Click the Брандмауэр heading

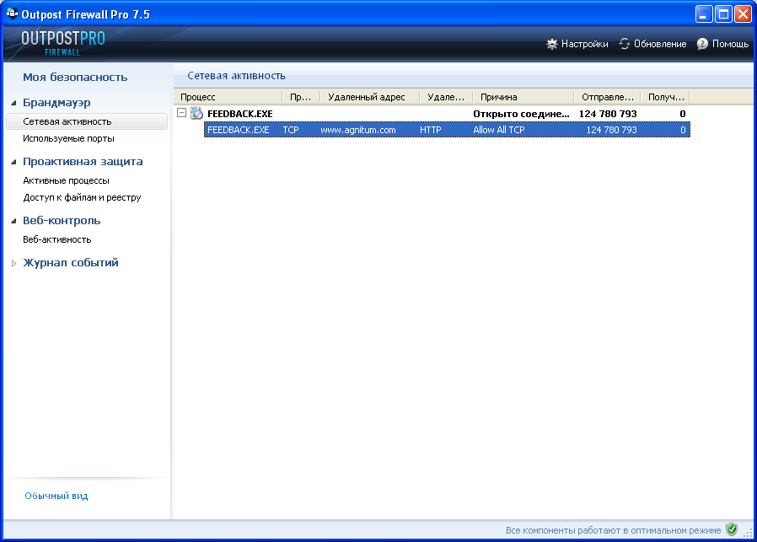click(x=56, y=102)
